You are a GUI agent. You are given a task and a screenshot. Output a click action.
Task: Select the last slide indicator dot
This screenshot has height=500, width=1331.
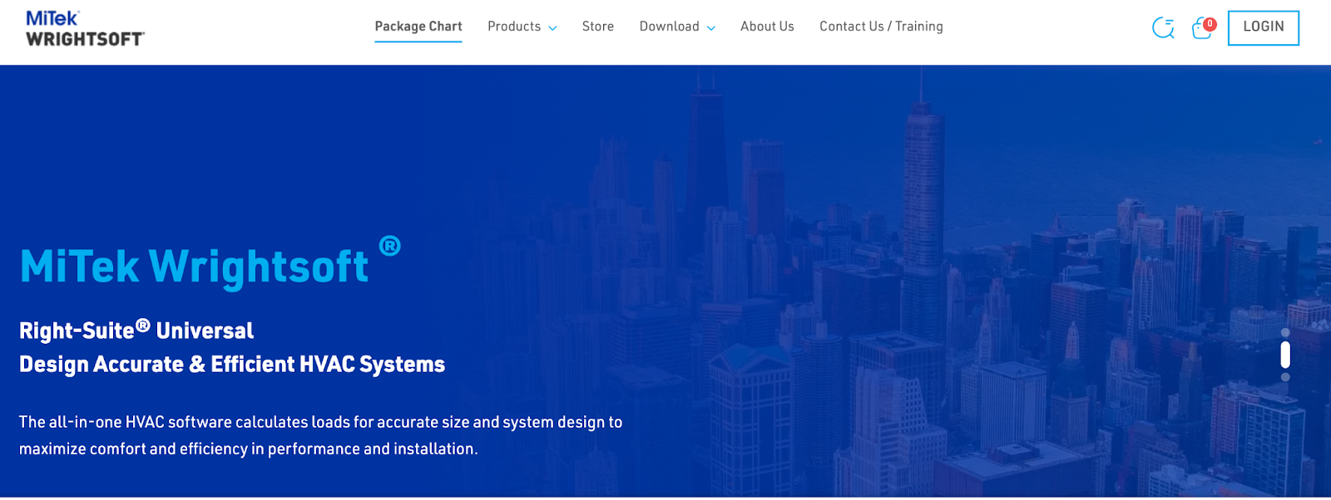(1285, 377)
